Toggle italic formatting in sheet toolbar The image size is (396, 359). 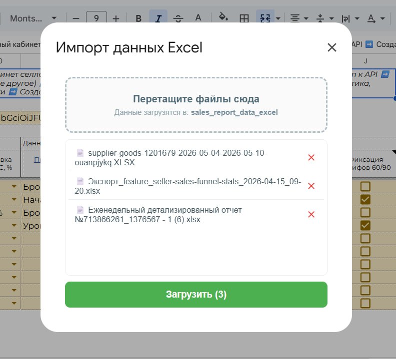click(x=158, y=18)
